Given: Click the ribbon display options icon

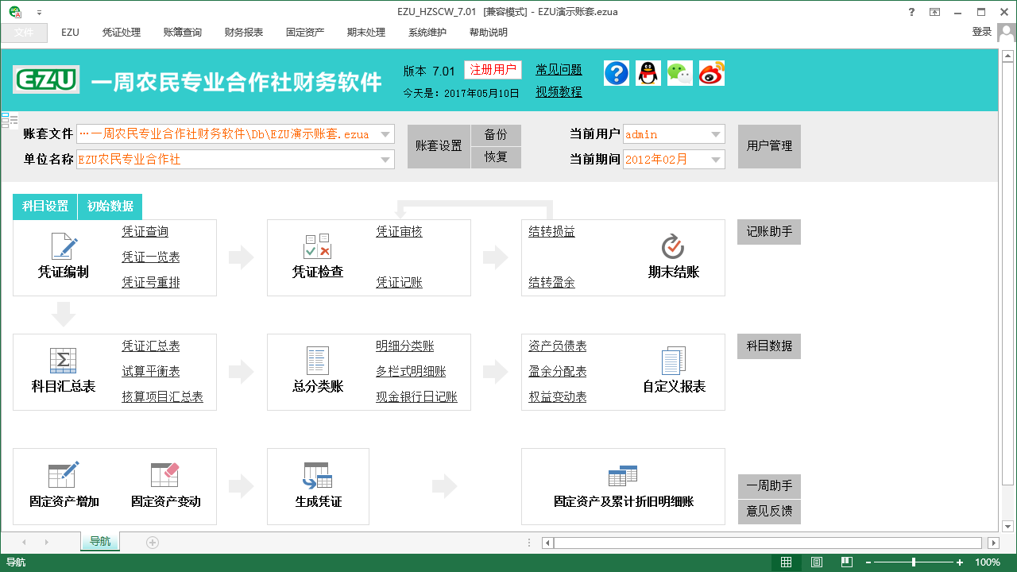Looking at the screenshot, I should 935,12.
